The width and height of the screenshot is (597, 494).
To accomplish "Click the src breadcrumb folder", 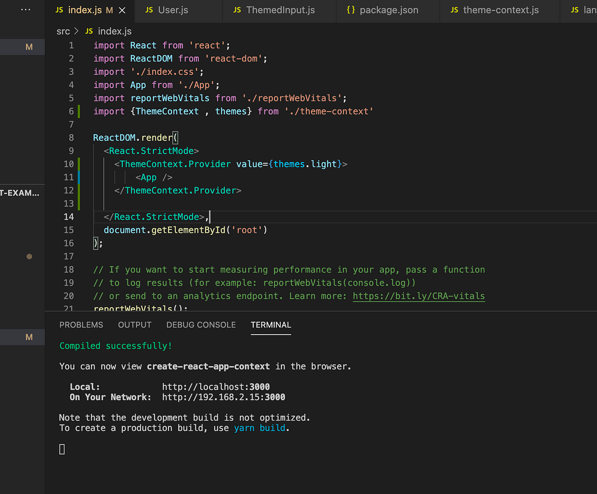I will tap(63, 31).
